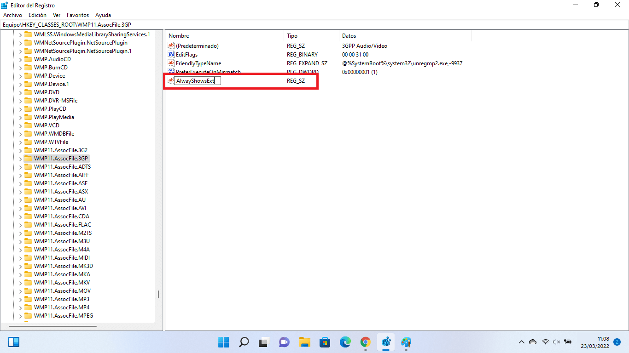Select the WMP11.AssocFile.ADTS folder icon
Viewport: 629px width, 353px height.
click(x=28, y=167)
